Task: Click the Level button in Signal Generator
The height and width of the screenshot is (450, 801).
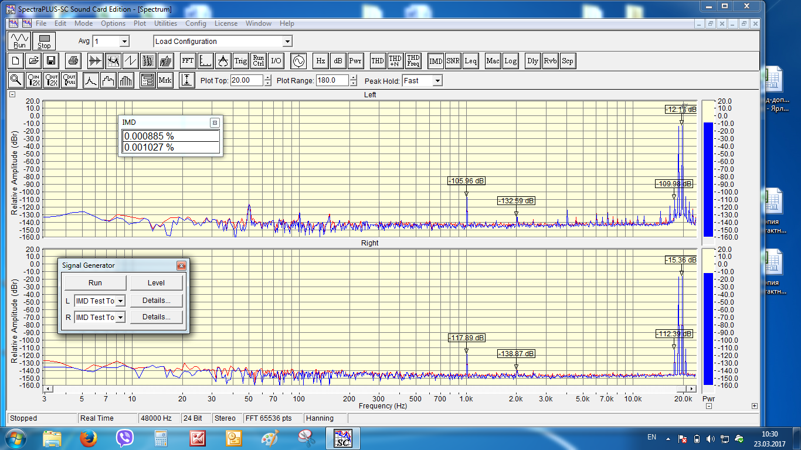Action: tap(156, 282)
